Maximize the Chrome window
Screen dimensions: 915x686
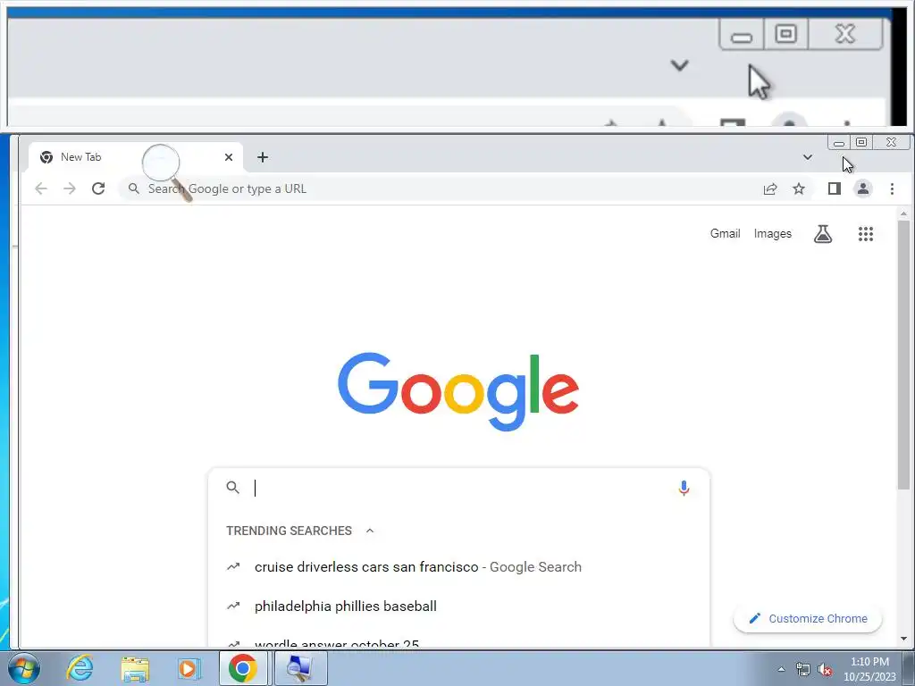coord(861,142)
